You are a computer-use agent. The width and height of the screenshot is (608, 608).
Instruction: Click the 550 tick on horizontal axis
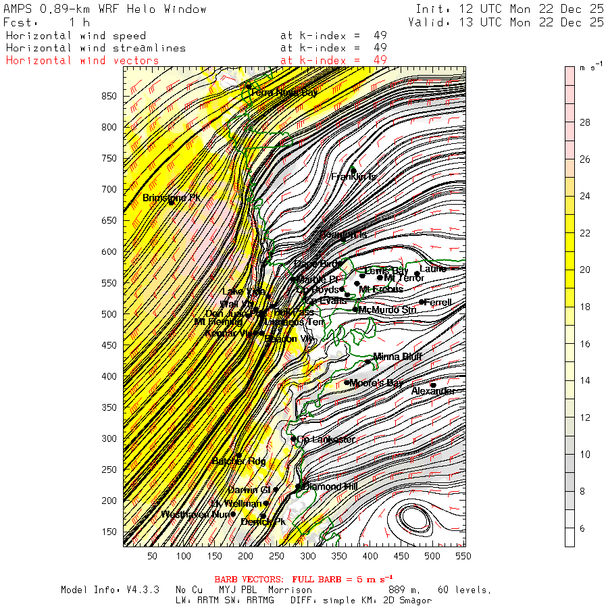pos(463,556)
